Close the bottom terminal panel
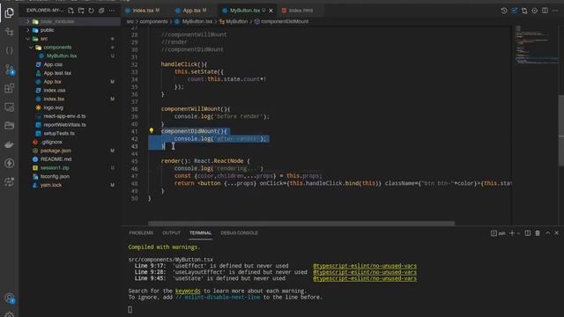 (x=556, y=232)
